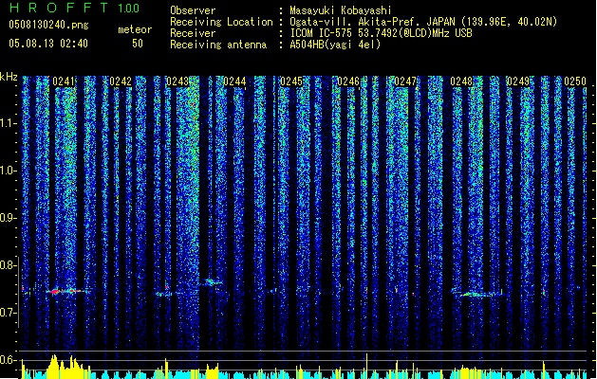The height and width of the screenshot is (379, 597).
Task: Click the thin yellow spike below 0246
Action: coord(366,366)
